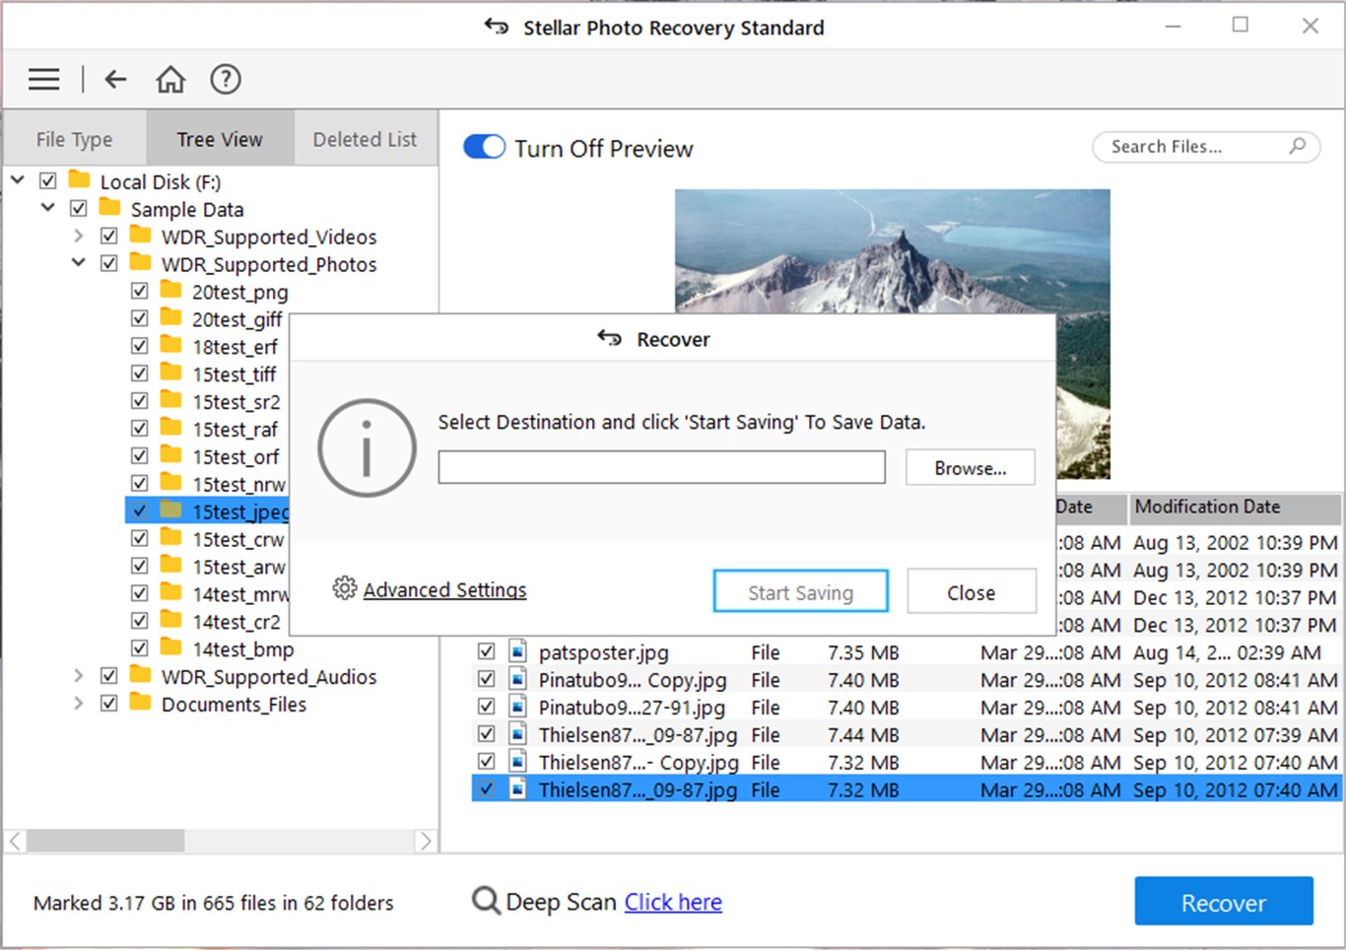1346x950 pixels.
Task: Open the home screen icon
Action: click(170, 79)
